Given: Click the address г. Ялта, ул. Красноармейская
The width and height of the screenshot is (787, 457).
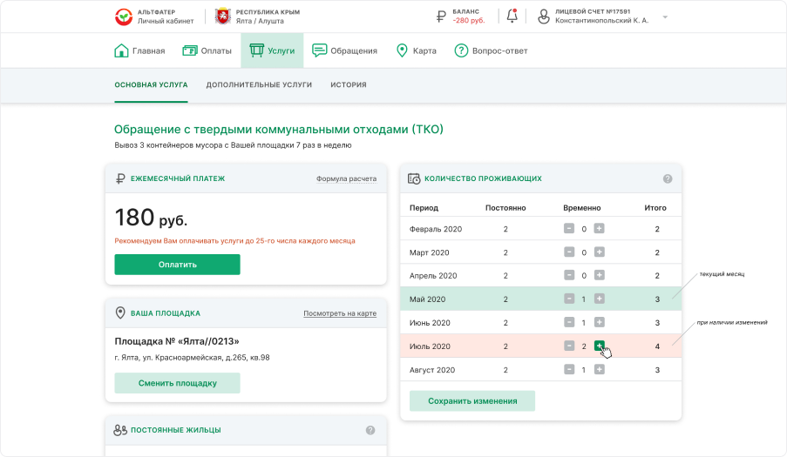Looking at the screenshot, I should [193, 358].
